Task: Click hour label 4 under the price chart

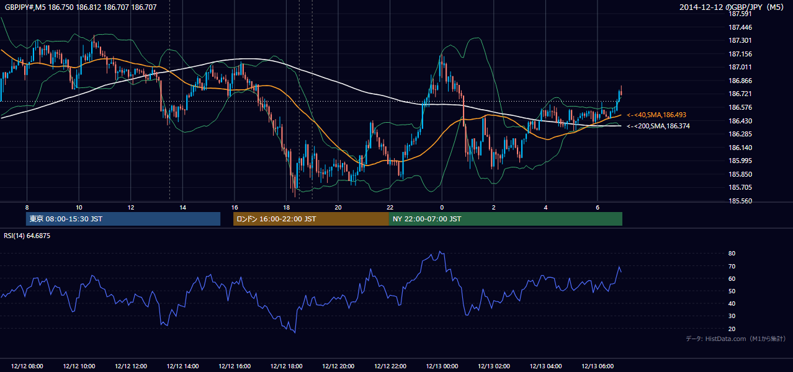Action: point(545,207)
